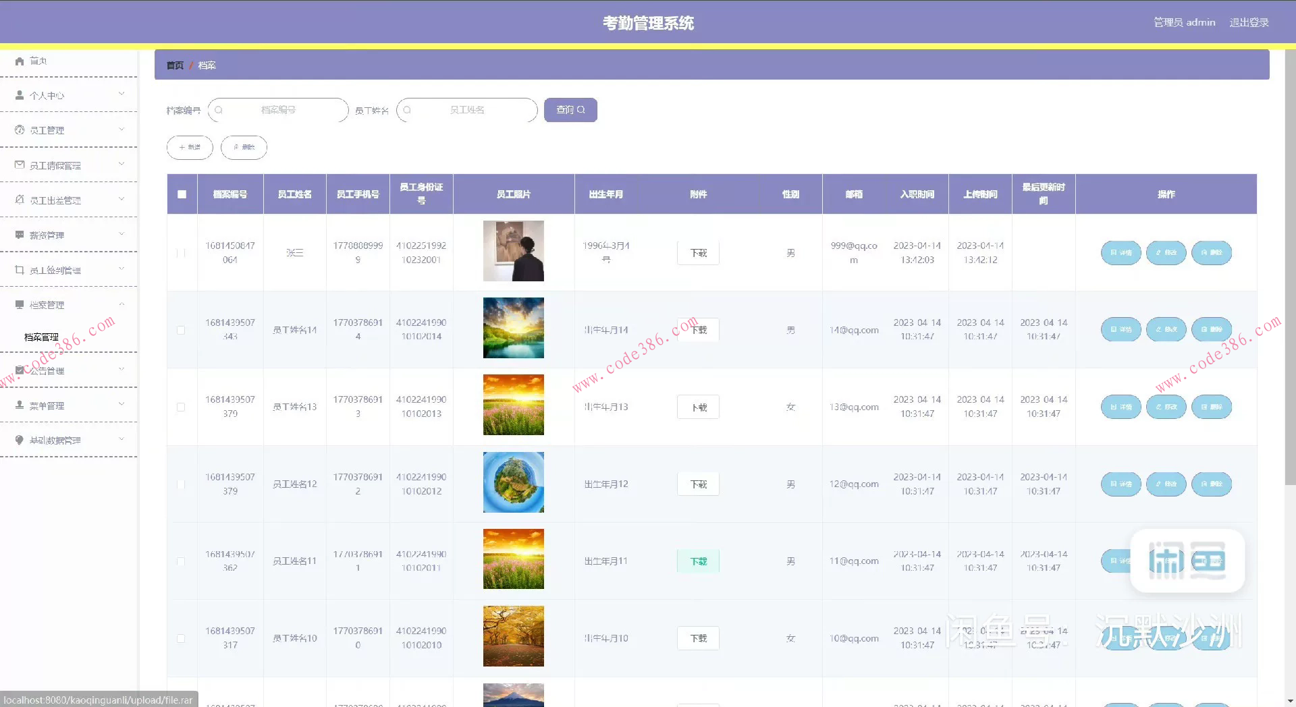Click the batch 删除 button above the table
This screenshot has height=707, width=1296.
pyautogui.click(x=244, y=147)
